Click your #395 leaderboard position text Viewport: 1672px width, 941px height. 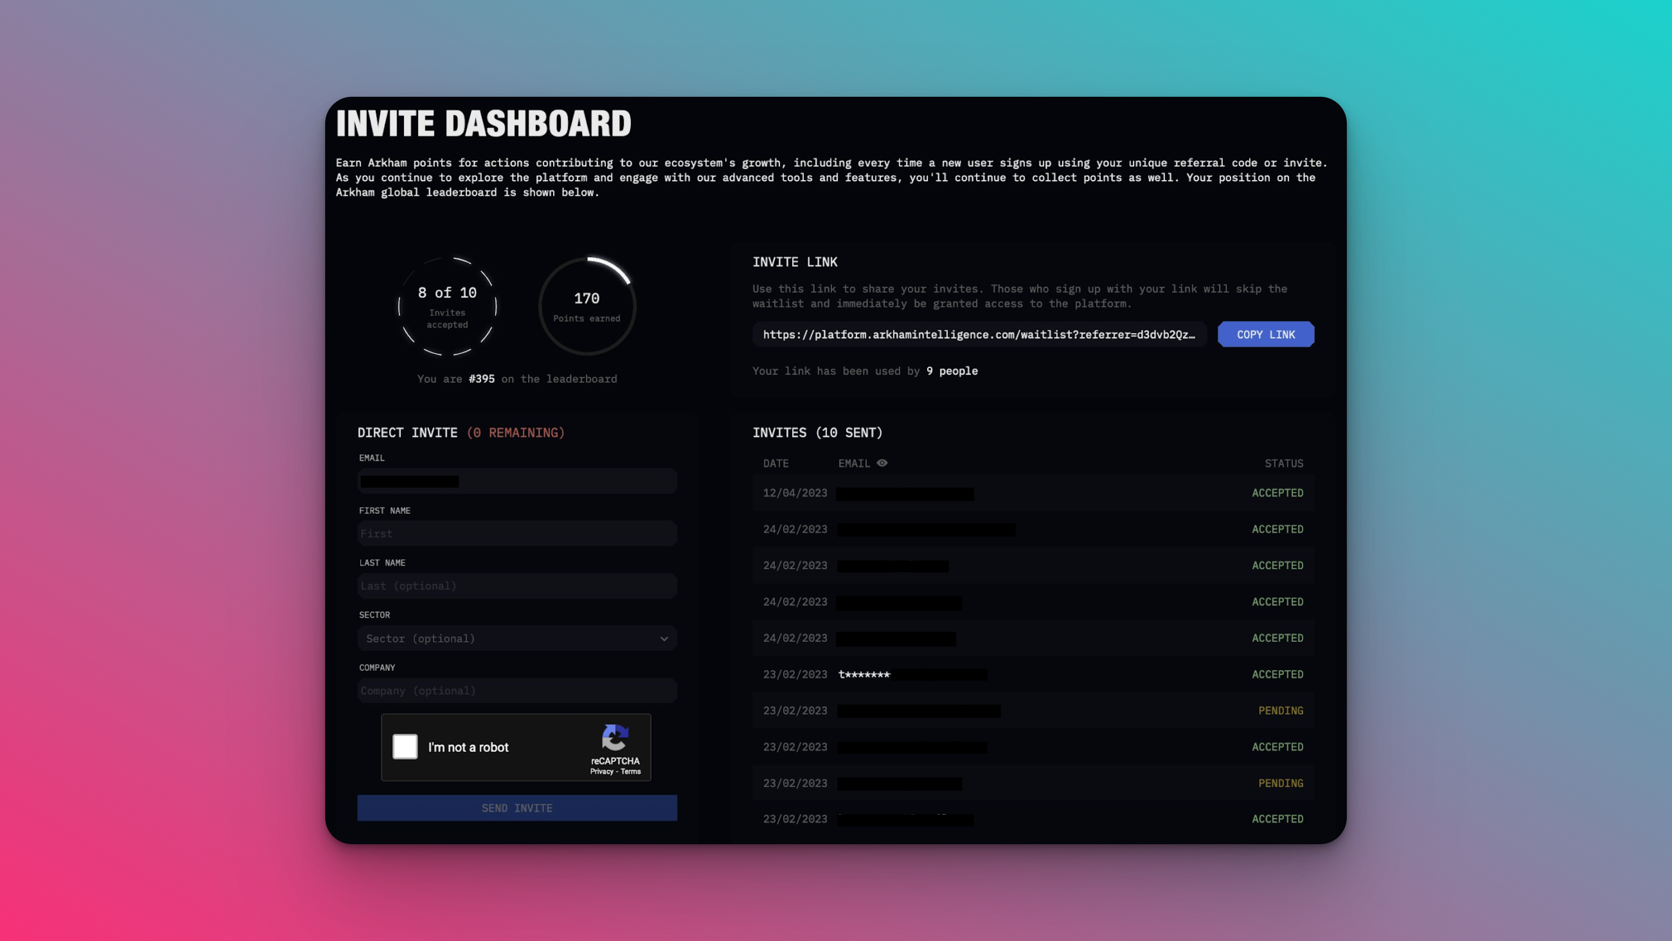coord(481,379)
